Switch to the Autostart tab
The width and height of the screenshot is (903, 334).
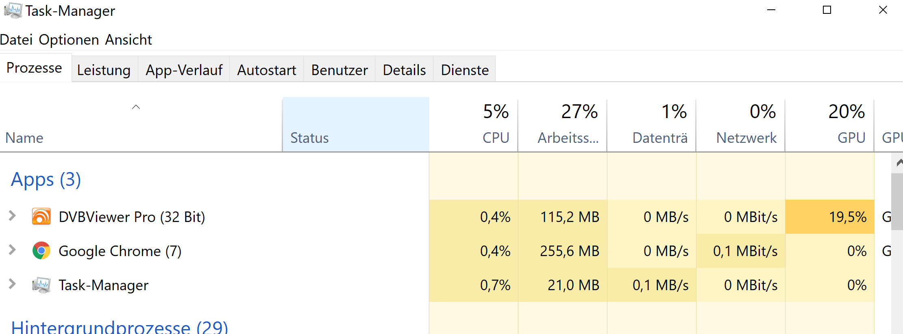(x=266, y=70)
